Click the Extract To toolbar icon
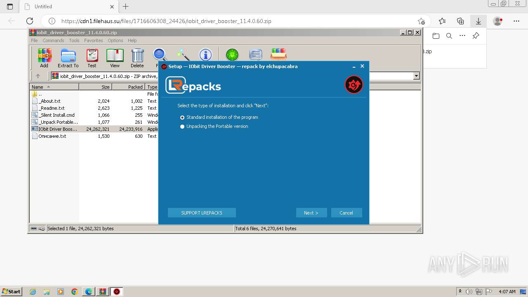Viewport: 528px width, 297px height. click(x=68, y=58)
